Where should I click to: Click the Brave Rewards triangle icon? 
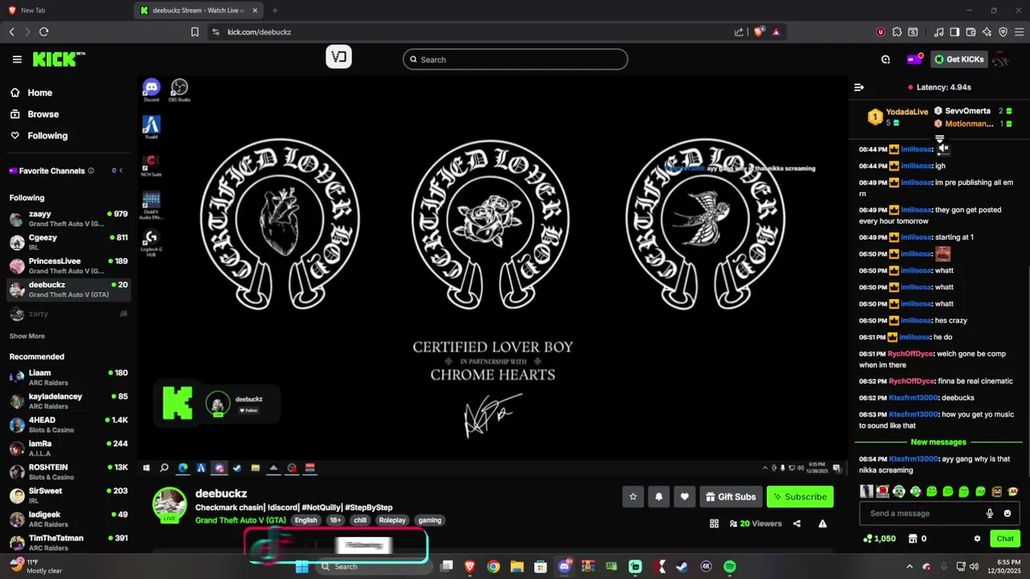click(777, 32)
